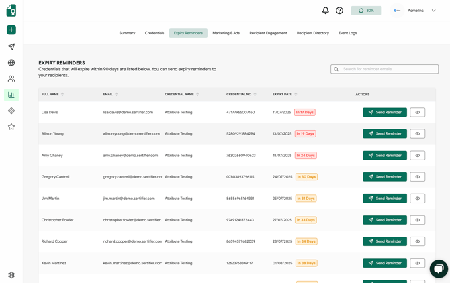This screenshot has width=450, height=283.
Task: Click eye icon for Richard Cooper row
Action: tap(417, 241)
